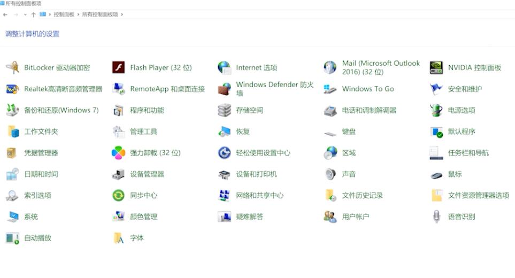Click the 字体 fonts folder icon
515x278 pixels.
point(118,238)
